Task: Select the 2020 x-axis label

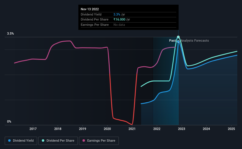Action: [107, 129]
